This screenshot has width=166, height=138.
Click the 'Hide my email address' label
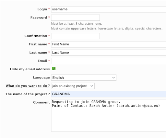[x=30, y=69]
